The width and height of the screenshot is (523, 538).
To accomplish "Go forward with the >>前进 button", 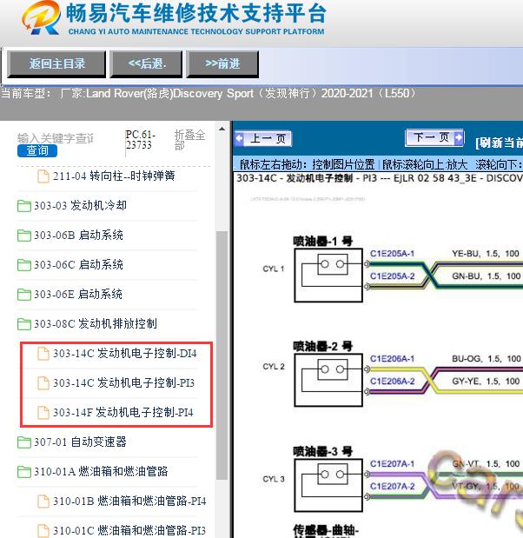I will [222, 63].
